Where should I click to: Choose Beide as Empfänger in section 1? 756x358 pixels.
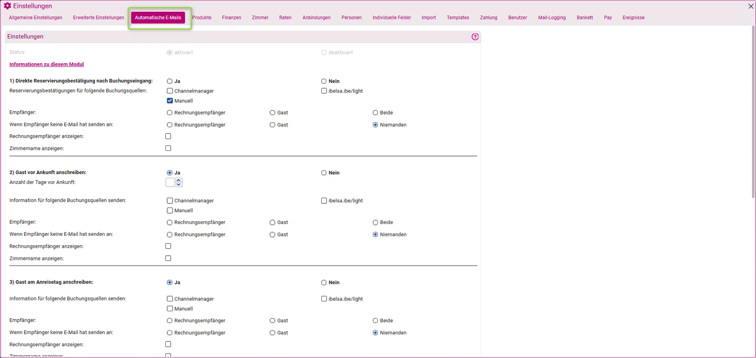(x=375, y=113)
